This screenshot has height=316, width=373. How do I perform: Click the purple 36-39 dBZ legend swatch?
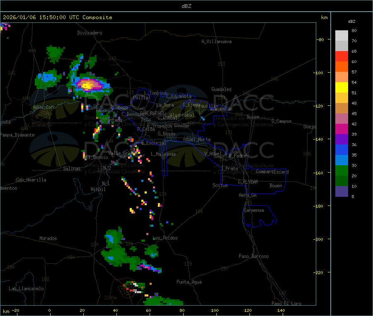tap(342, 140)
